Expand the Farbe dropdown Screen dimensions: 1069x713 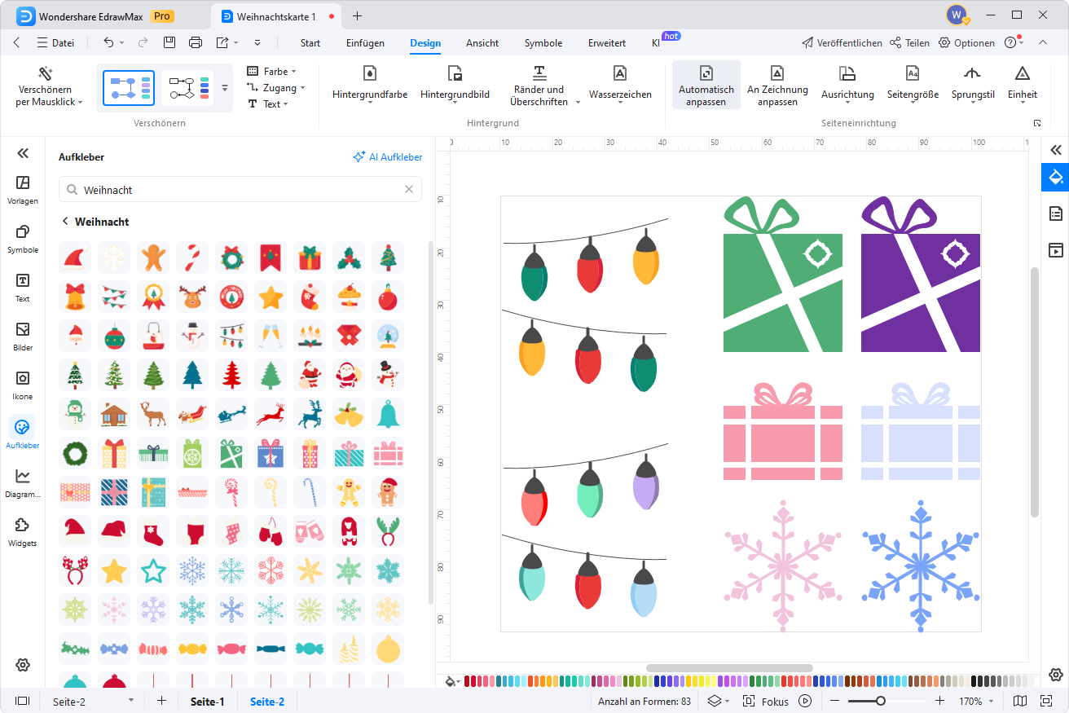coord(272,72)
